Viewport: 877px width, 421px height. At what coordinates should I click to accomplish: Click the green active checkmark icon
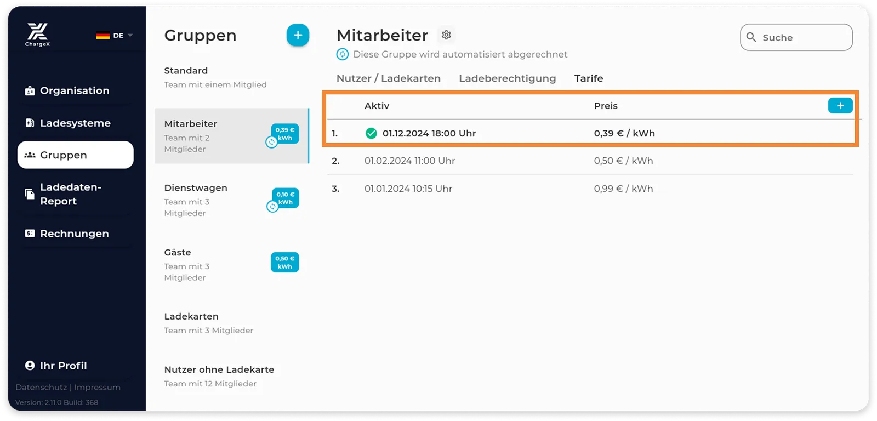click(x=371, y=133)
